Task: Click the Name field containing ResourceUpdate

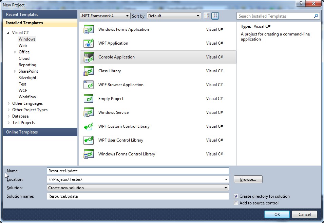Action: [x=138, y=171]
